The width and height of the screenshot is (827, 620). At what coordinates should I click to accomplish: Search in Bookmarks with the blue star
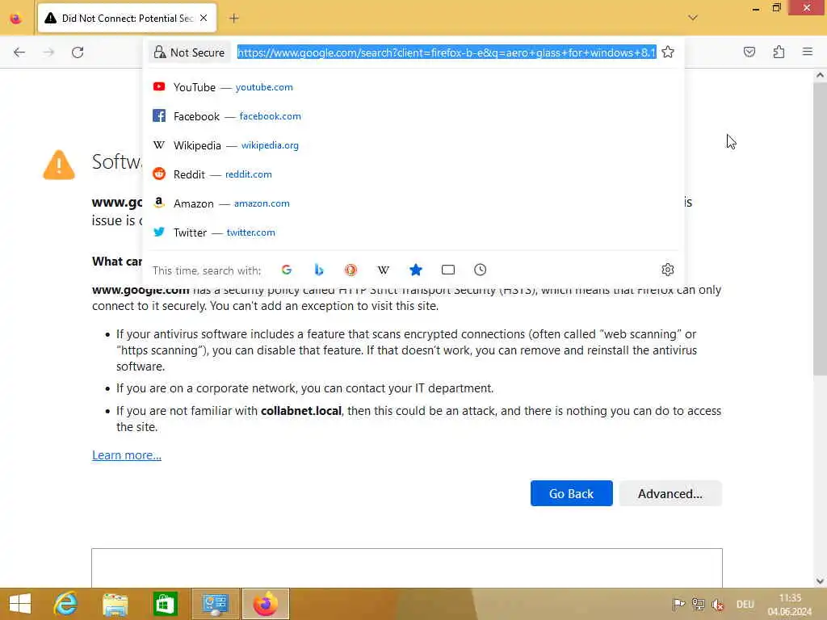416,270
